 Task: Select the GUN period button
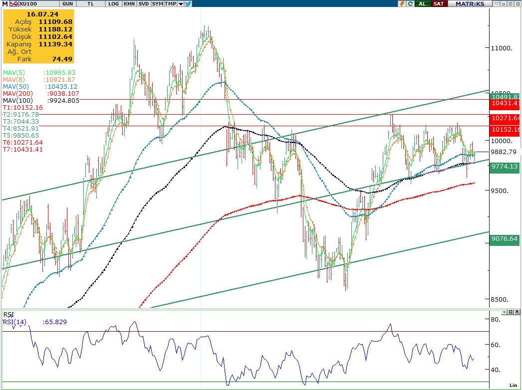click(x=67, y=3)
